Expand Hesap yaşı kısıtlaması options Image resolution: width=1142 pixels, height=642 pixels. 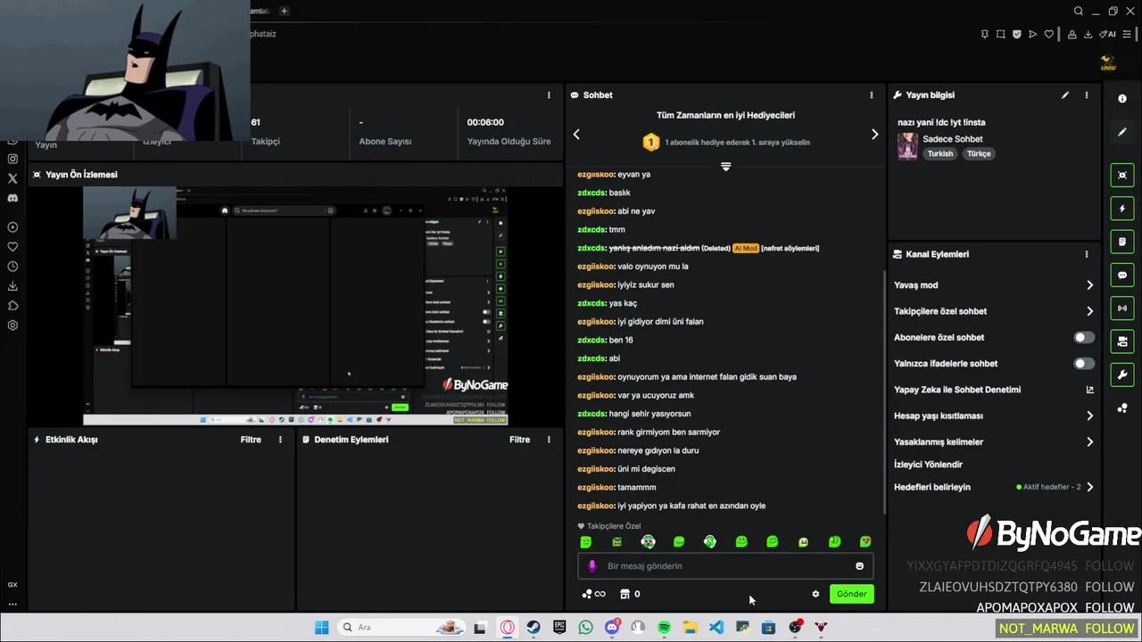(x=1089, y=416)
